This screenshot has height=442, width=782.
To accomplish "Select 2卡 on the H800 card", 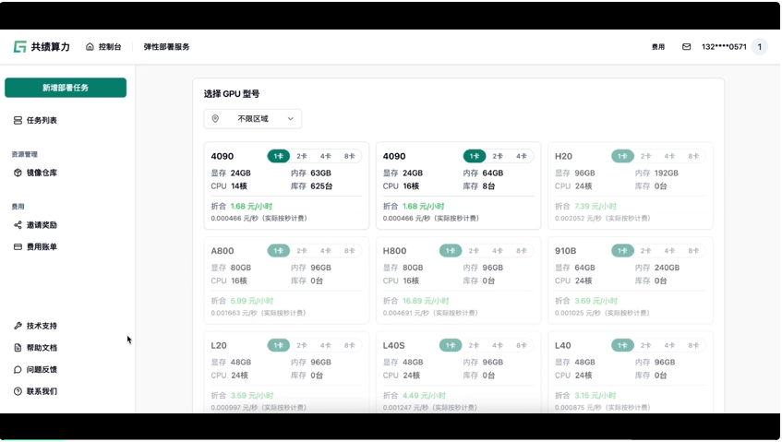I will tap(474, 251).
